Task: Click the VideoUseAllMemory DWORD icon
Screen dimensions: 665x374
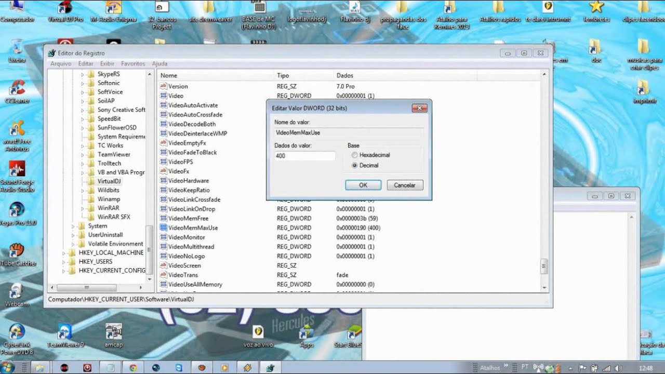Action: pos(163,284)
